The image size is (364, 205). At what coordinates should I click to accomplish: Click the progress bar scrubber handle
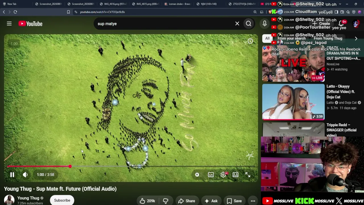point(70,166)
